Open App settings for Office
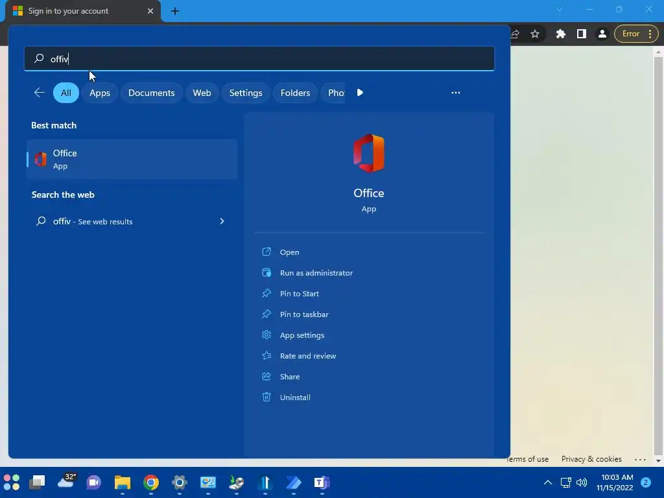 click(x=302, y=335)
